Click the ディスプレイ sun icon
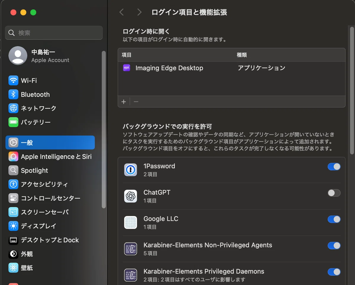This screenshot has height=285, width=355. [x=13, y=226]
